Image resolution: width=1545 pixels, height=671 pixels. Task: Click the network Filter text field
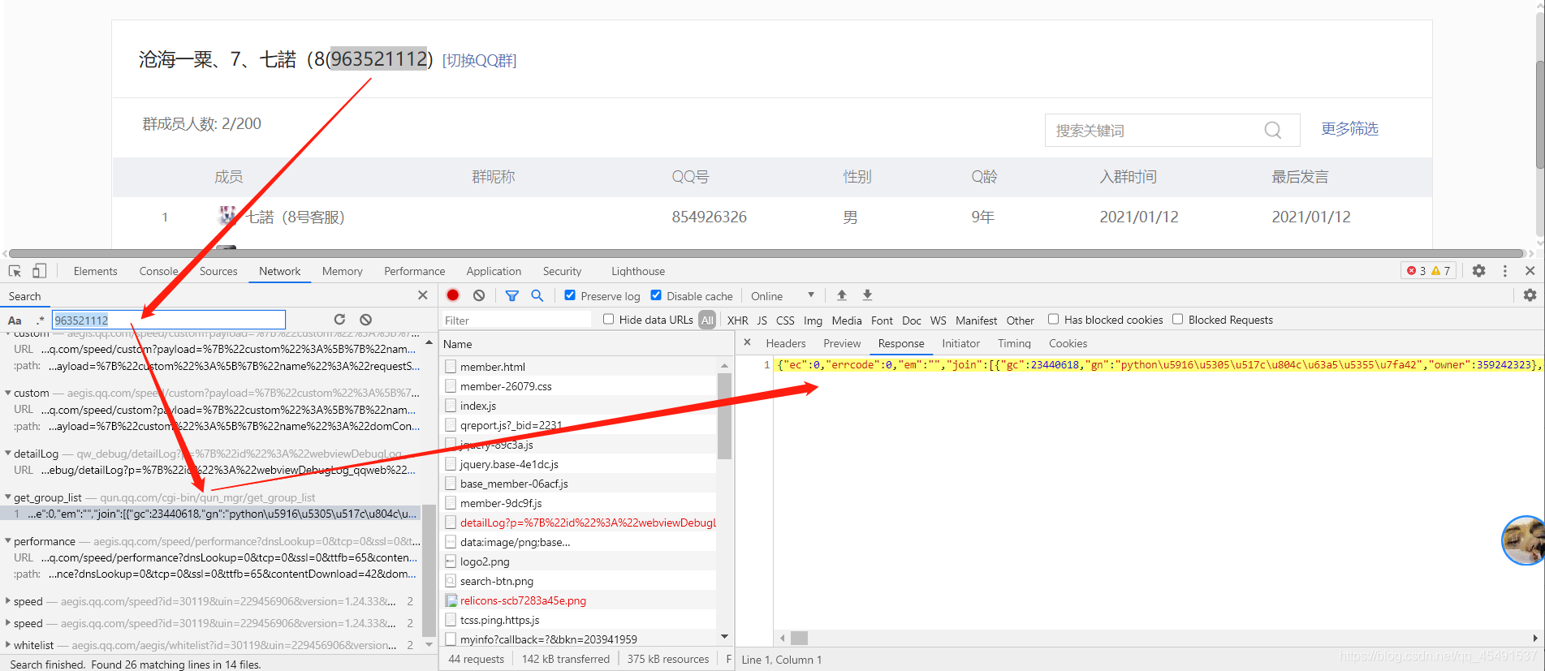coord(515,320)
